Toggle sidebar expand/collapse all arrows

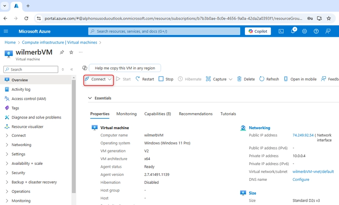click(x=63, y=69)
